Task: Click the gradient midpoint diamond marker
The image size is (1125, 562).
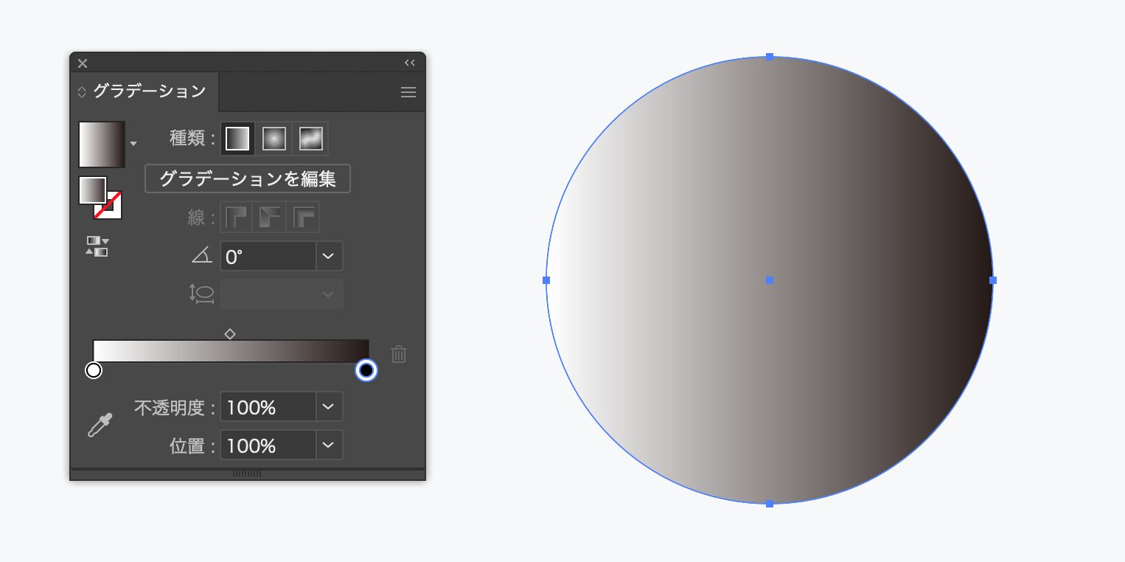Action: pyautogui.click(x=230, y=334)
